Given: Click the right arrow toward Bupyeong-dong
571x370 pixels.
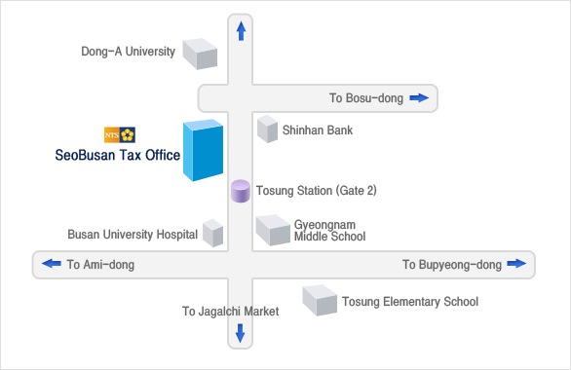Looking at the screenshot, I should (x=516, y=264).
